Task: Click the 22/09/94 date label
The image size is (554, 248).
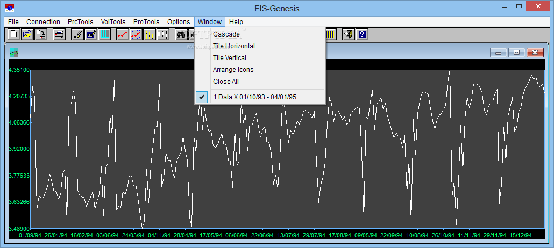Action: (392, 235)
